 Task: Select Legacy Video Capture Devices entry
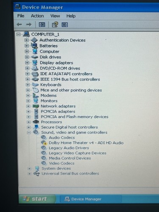coord(78,153)
